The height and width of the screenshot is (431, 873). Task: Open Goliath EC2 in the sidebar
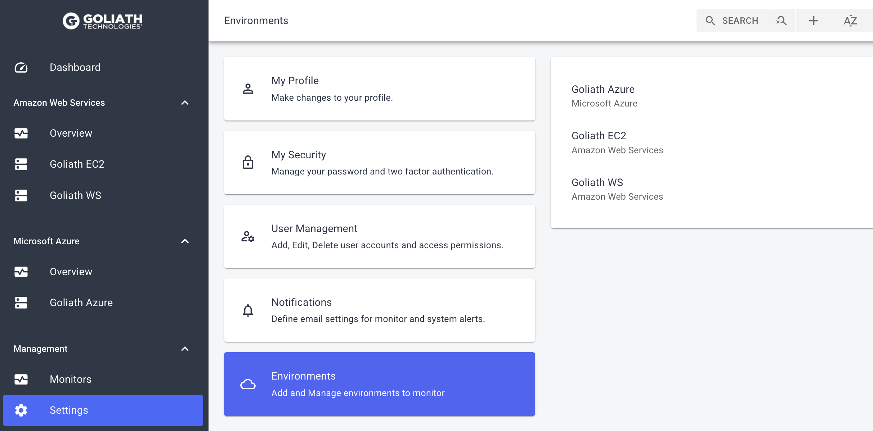[103, 164]
